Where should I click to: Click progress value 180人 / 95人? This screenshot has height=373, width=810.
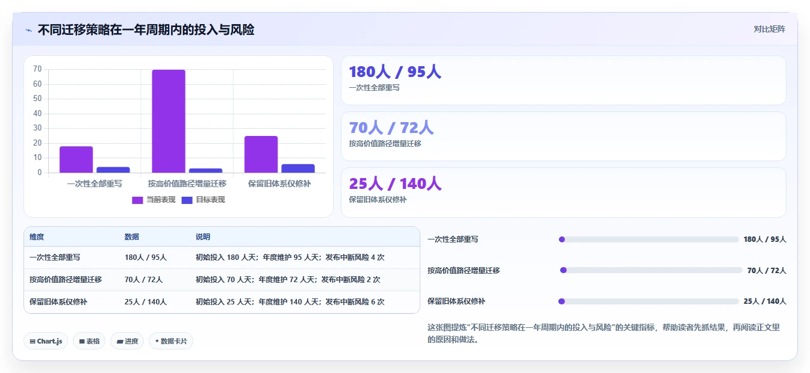click(x=765, y=239)
